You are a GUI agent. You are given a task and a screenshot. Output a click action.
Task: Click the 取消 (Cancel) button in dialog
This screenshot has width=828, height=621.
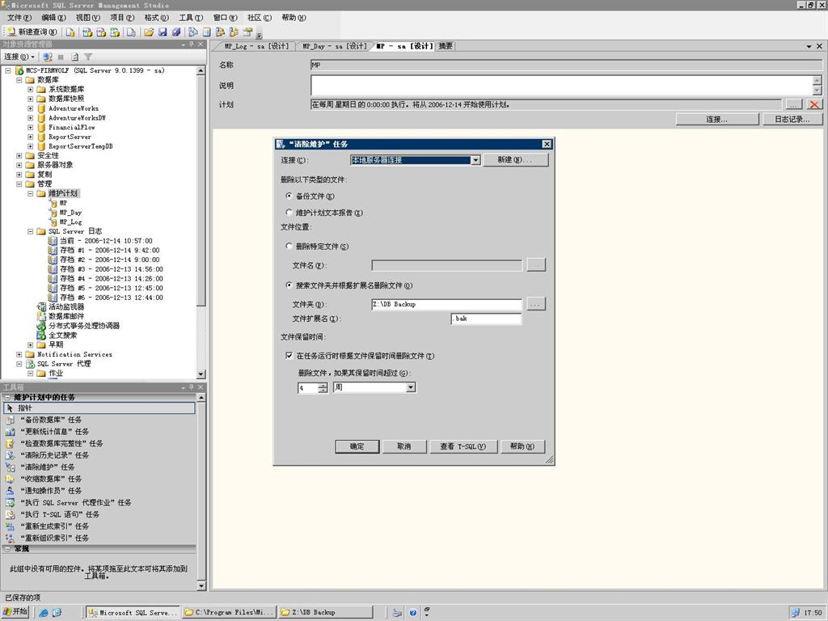click(x=404, y=446)
